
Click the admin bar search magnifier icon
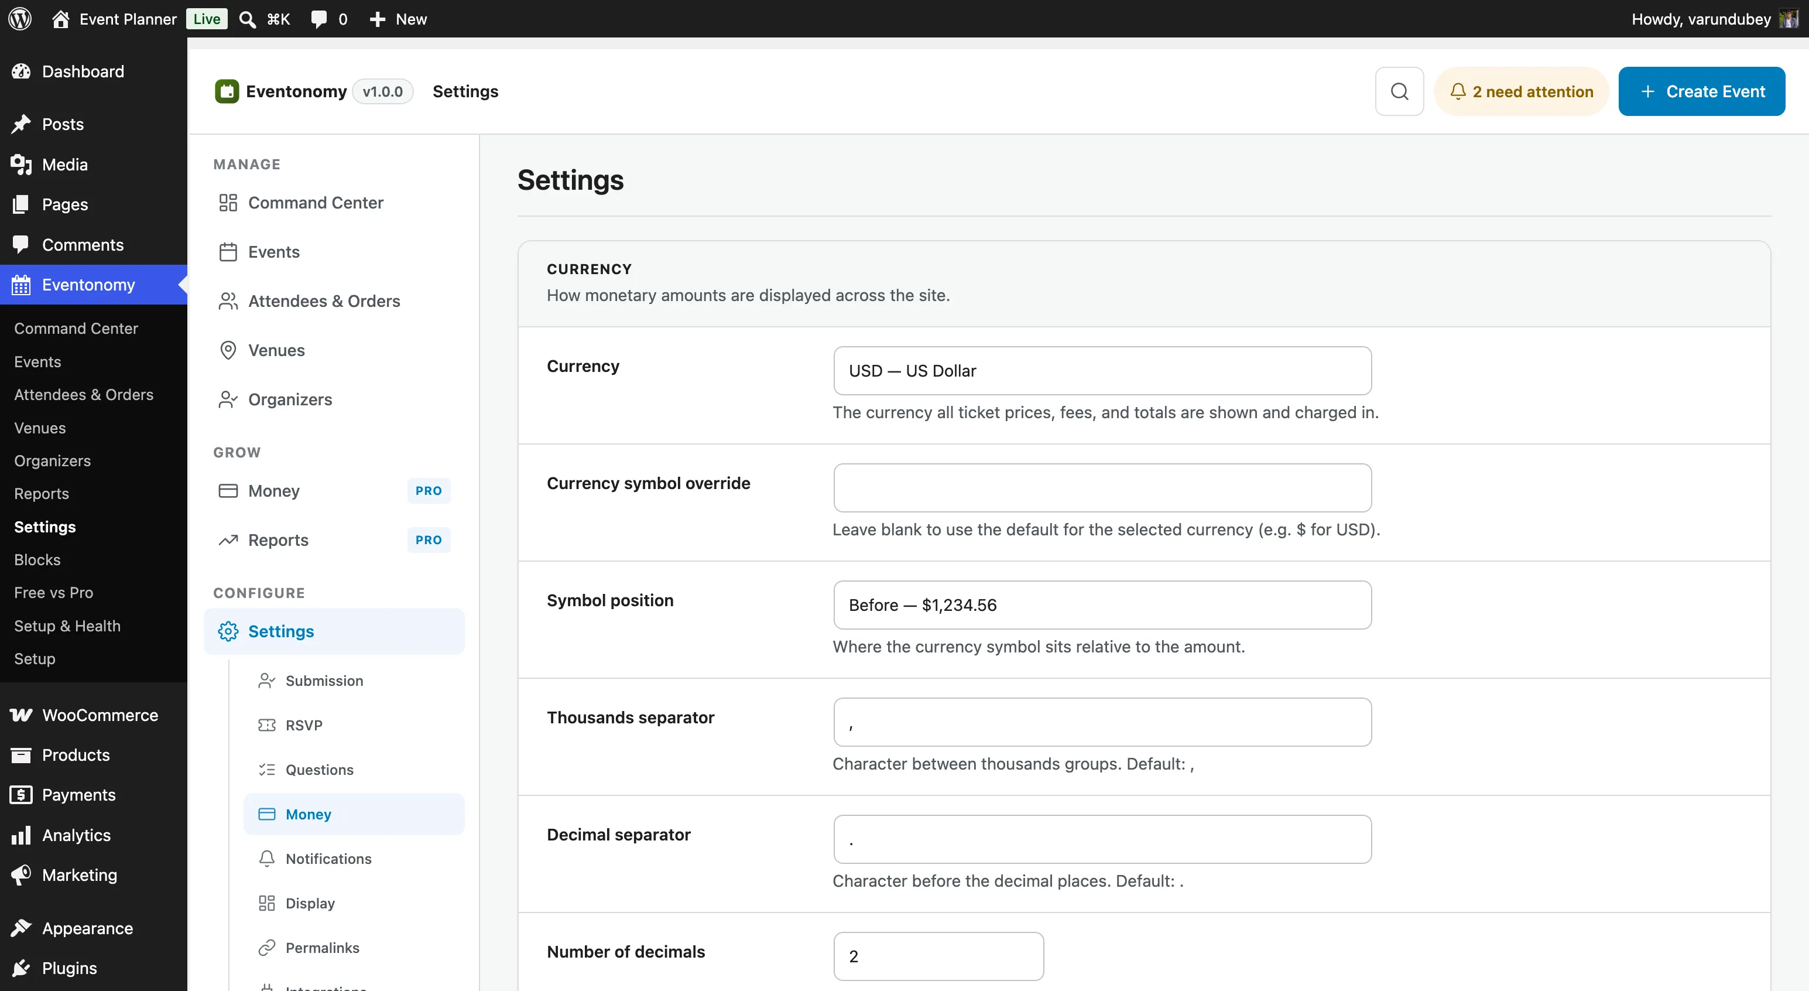pos(247,19)
